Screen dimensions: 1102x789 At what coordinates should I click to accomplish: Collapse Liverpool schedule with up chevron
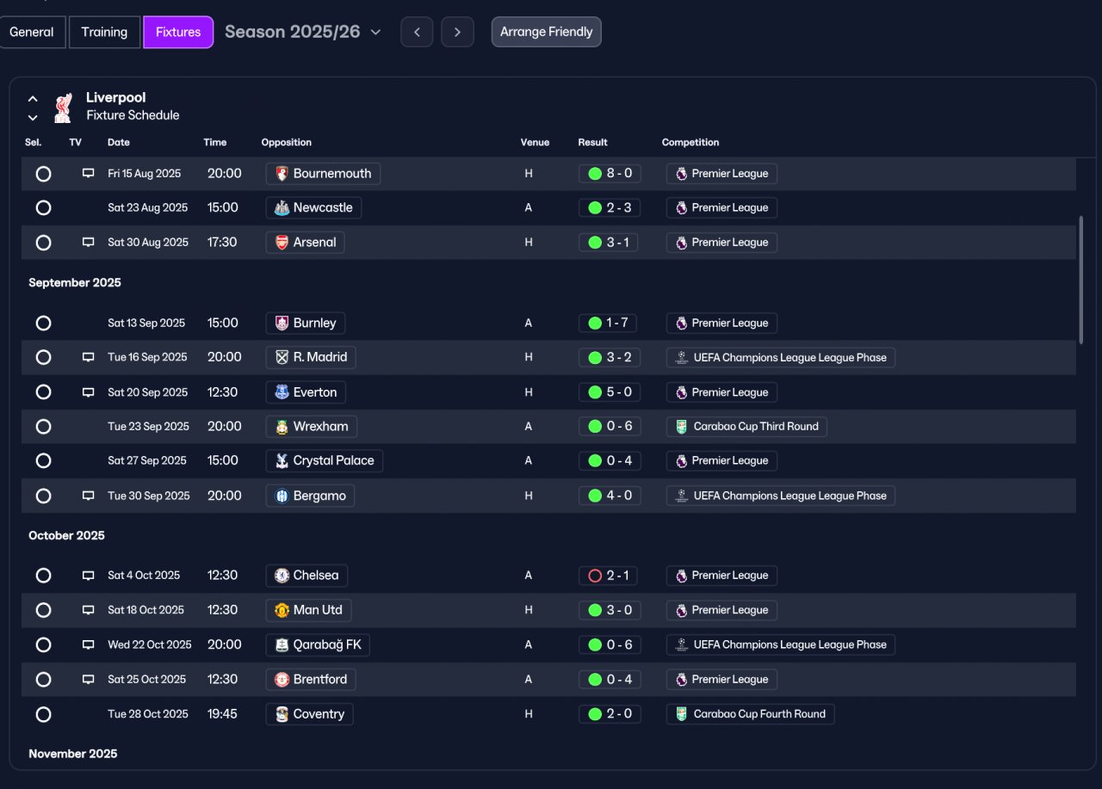point(33,99)
